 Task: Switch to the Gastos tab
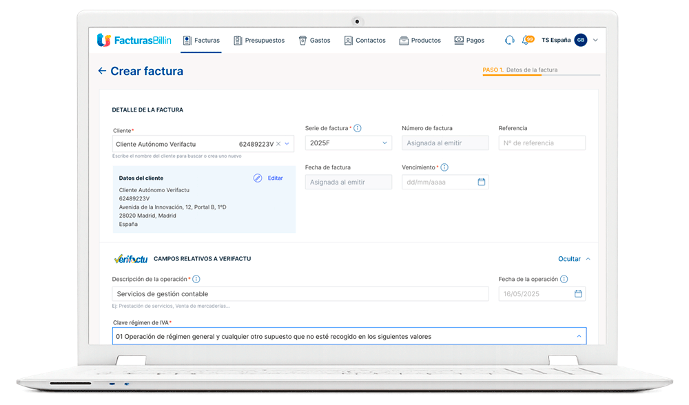[x=314, y=41]
